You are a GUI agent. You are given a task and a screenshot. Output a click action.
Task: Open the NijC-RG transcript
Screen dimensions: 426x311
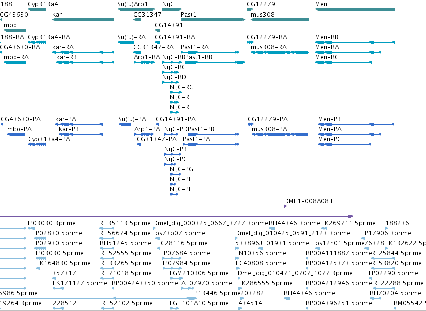(176, 92)
